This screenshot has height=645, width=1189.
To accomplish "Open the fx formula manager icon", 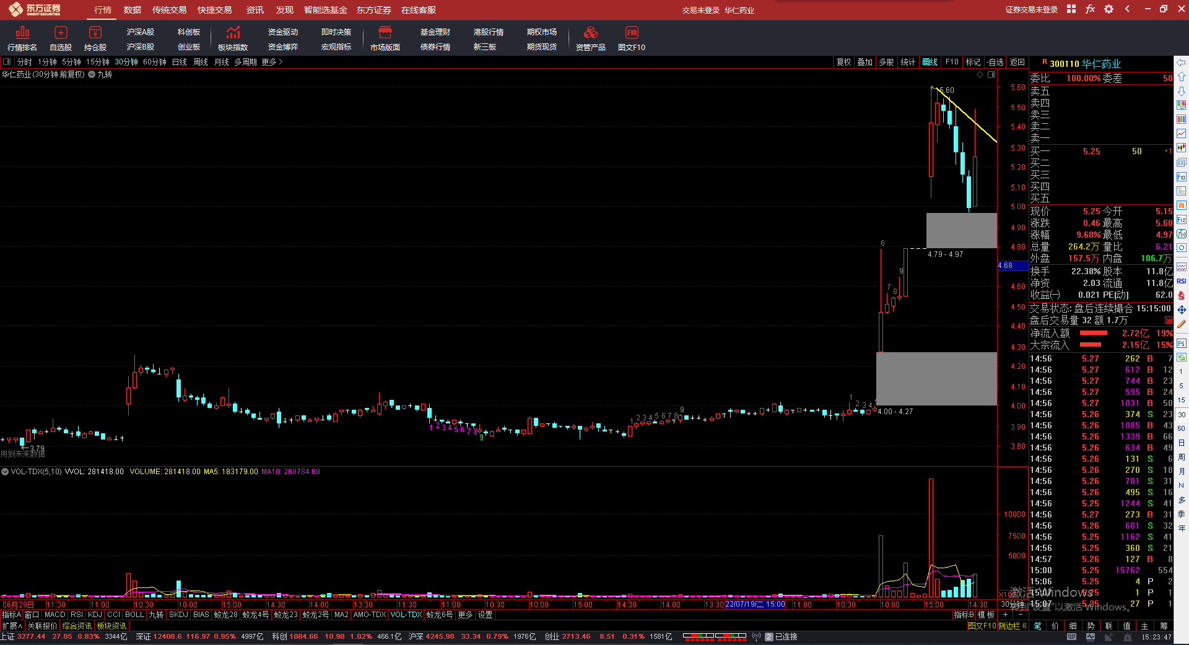I will 1090,9.
